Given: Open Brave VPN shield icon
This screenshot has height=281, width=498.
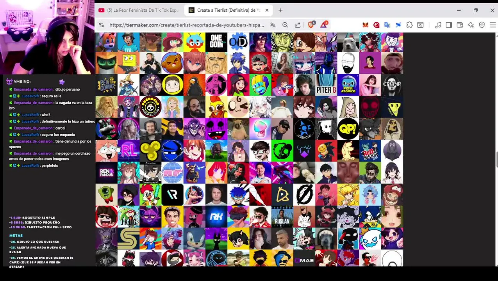Looking at the screenshot, I should pos(482,25).
